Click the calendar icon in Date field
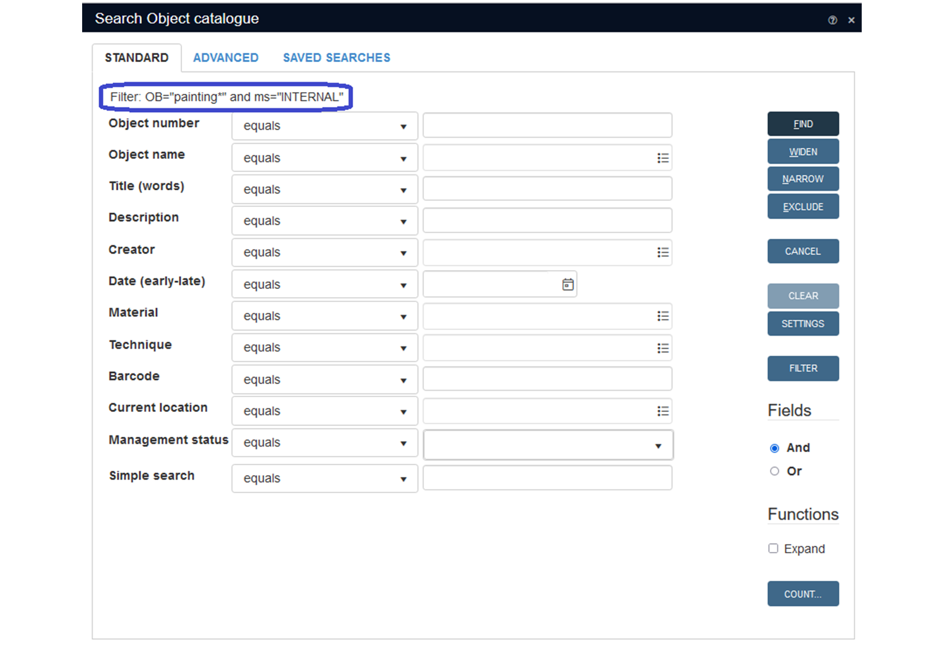This screenshot has width=945, height=650. (568, 284)
